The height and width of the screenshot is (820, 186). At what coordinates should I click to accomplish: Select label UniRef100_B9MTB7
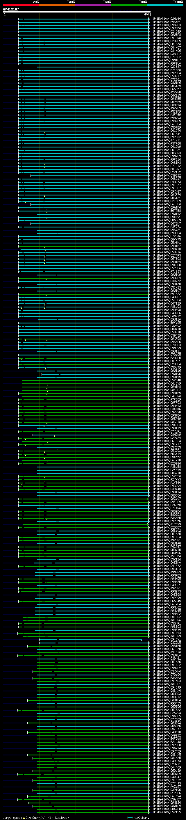click(x=167, y=60)
